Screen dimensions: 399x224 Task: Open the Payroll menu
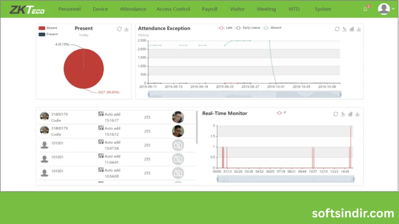[x=210, y=9]
